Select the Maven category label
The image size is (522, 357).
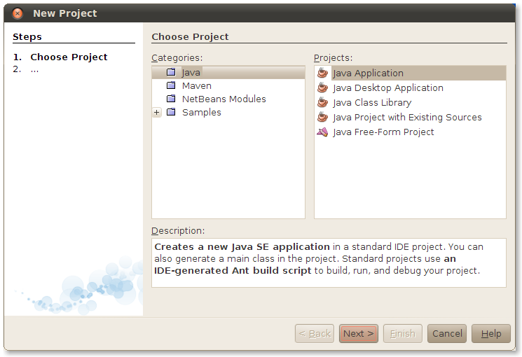pos(197,85)
